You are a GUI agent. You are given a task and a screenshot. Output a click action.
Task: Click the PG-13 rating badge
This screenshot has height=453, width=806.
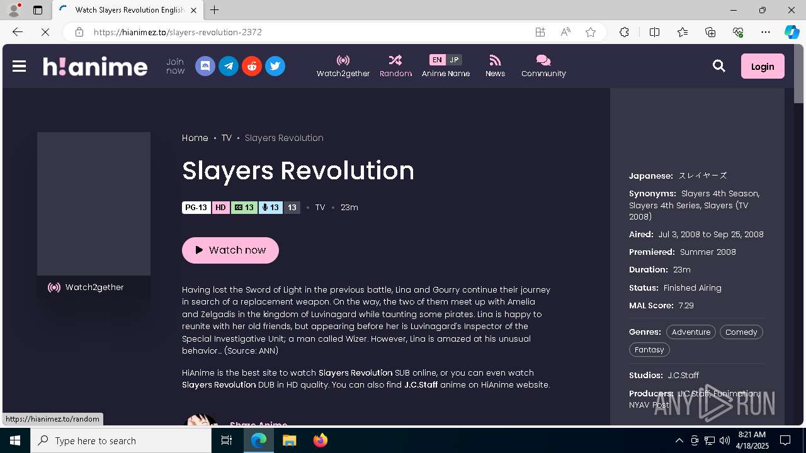point(196,208)
